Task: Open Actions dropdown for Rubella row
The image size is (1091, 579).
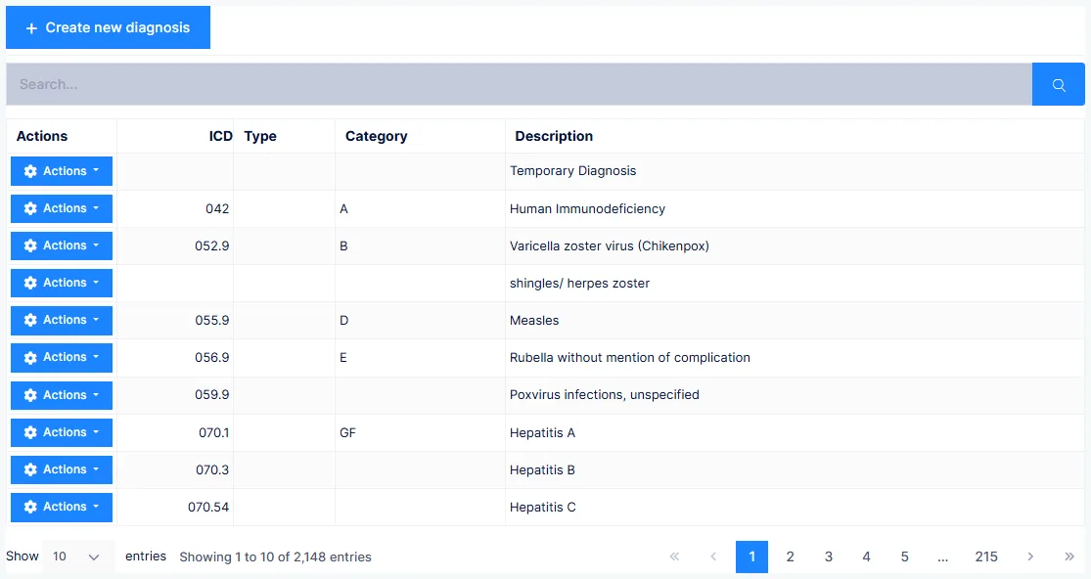Action: [62, 357]
